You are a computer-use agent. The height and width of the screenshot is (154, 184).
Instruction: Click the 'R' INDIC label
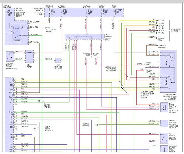(161, 31)
